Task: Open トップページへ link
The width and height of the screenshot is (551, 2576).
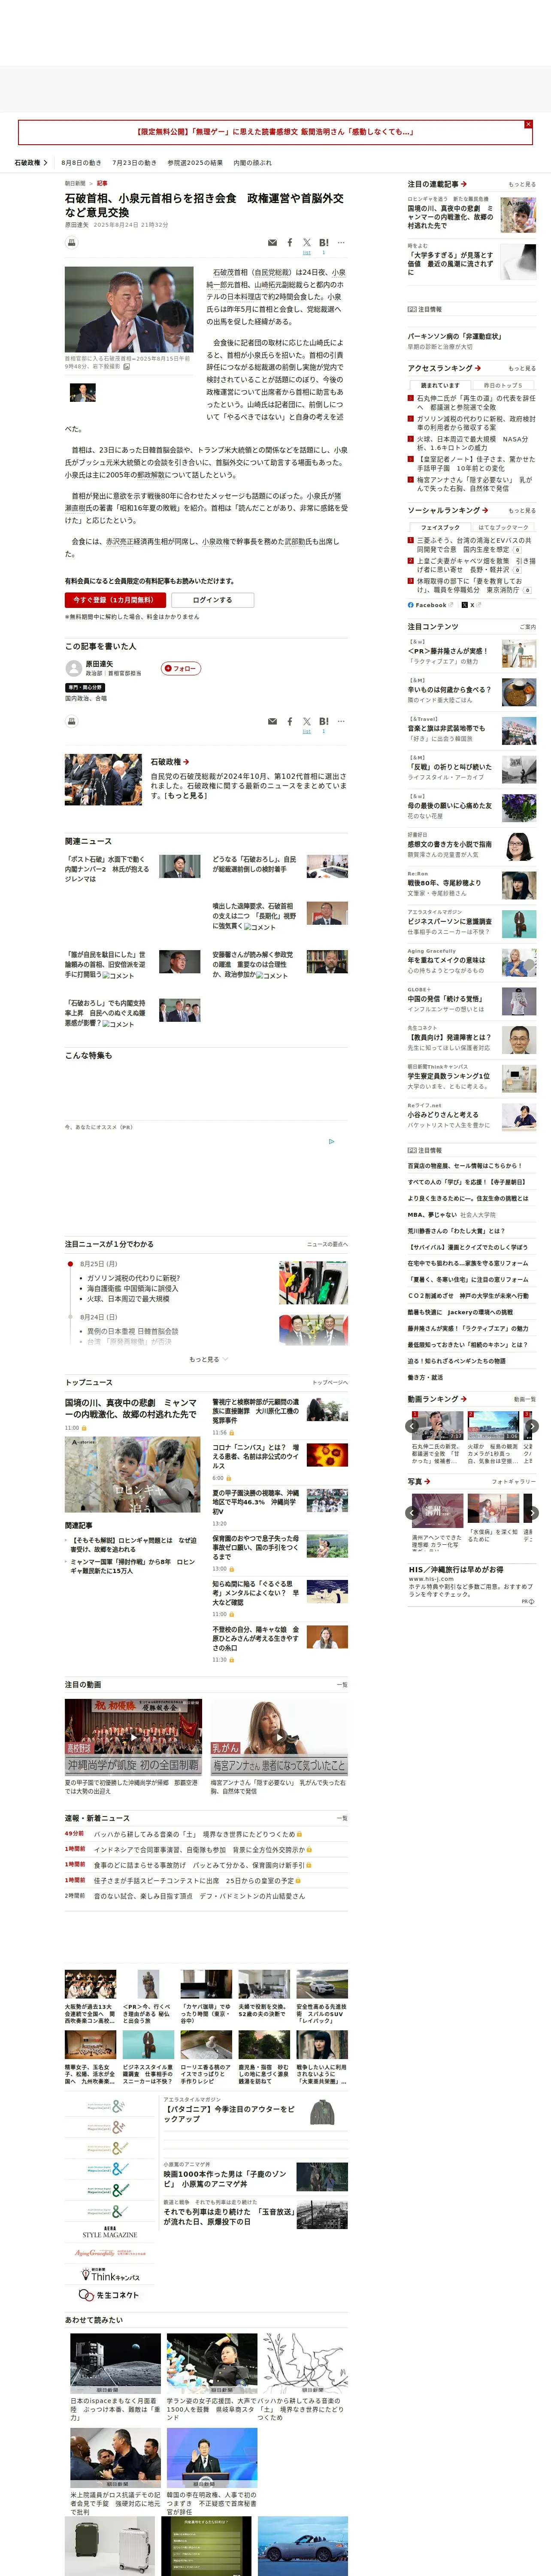Action: [330, 1383]
